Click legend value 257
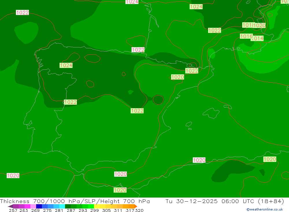 [x=13, y=210]
